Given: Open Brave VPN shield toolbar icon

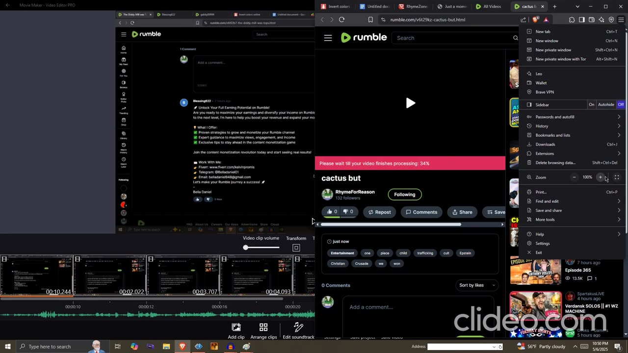Looking at the screenshot, I should click(x=611, y=20).
